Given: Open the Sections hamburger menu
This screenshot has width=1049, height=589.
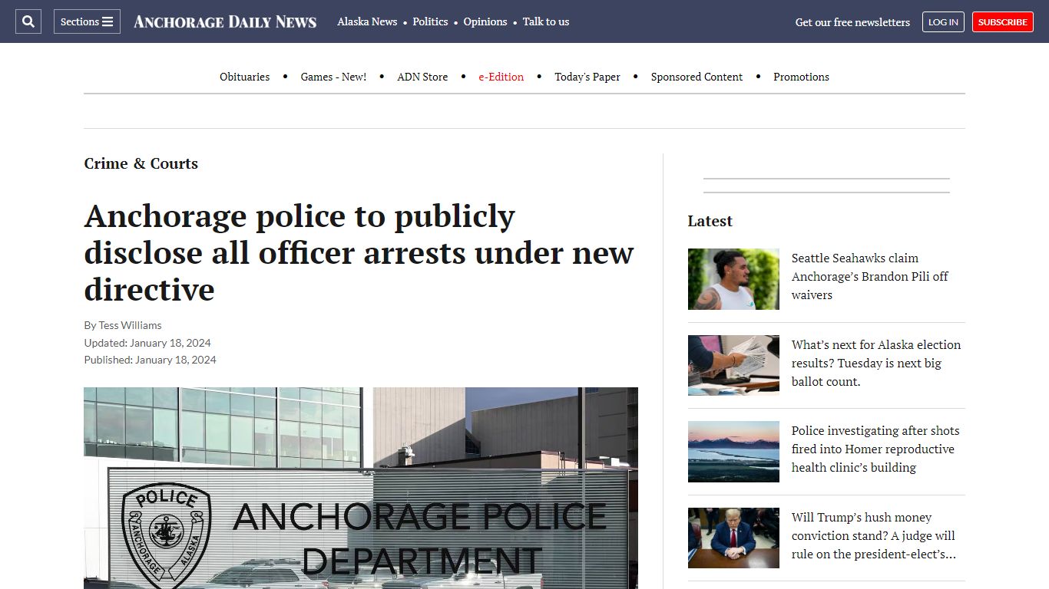Looking at the screenshot, I should (x=87, y=21).
